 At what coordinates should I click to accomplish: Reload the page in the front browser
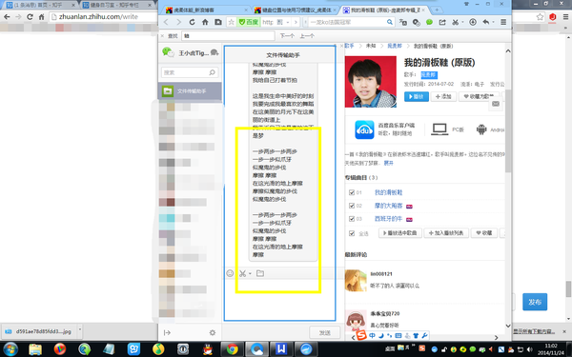[192, 22]
